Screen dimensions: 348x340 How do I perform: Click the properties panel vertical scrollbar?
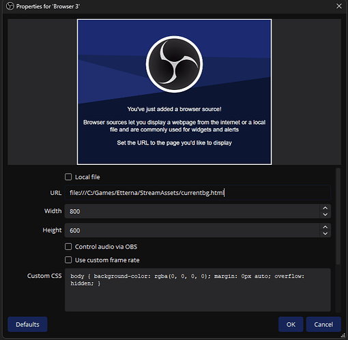coord(338,217)
